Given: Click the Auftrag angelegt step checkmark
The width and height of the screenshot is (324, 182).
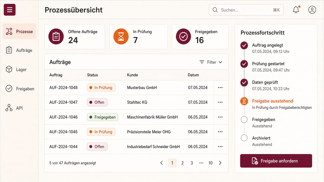Looking at the screenshot, I should 244,45.
